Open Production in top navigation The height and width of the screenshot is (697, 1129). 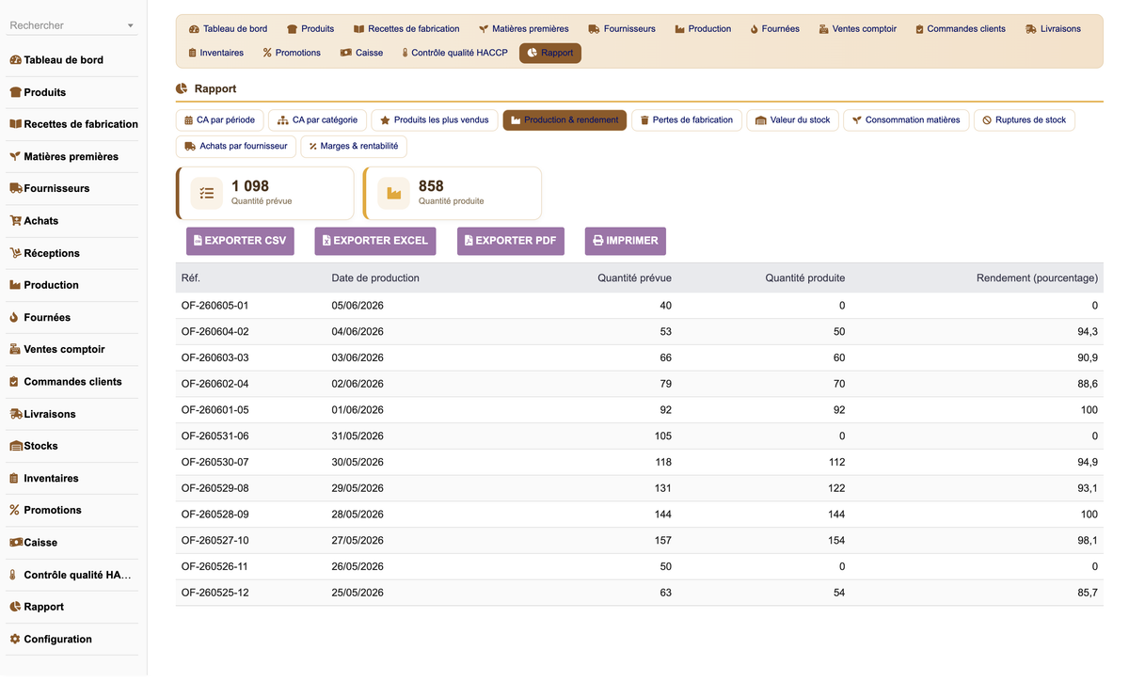coord(703,29)
